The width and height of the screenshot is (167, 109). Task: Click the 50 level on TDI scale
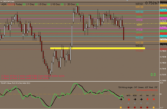point(161,94)
